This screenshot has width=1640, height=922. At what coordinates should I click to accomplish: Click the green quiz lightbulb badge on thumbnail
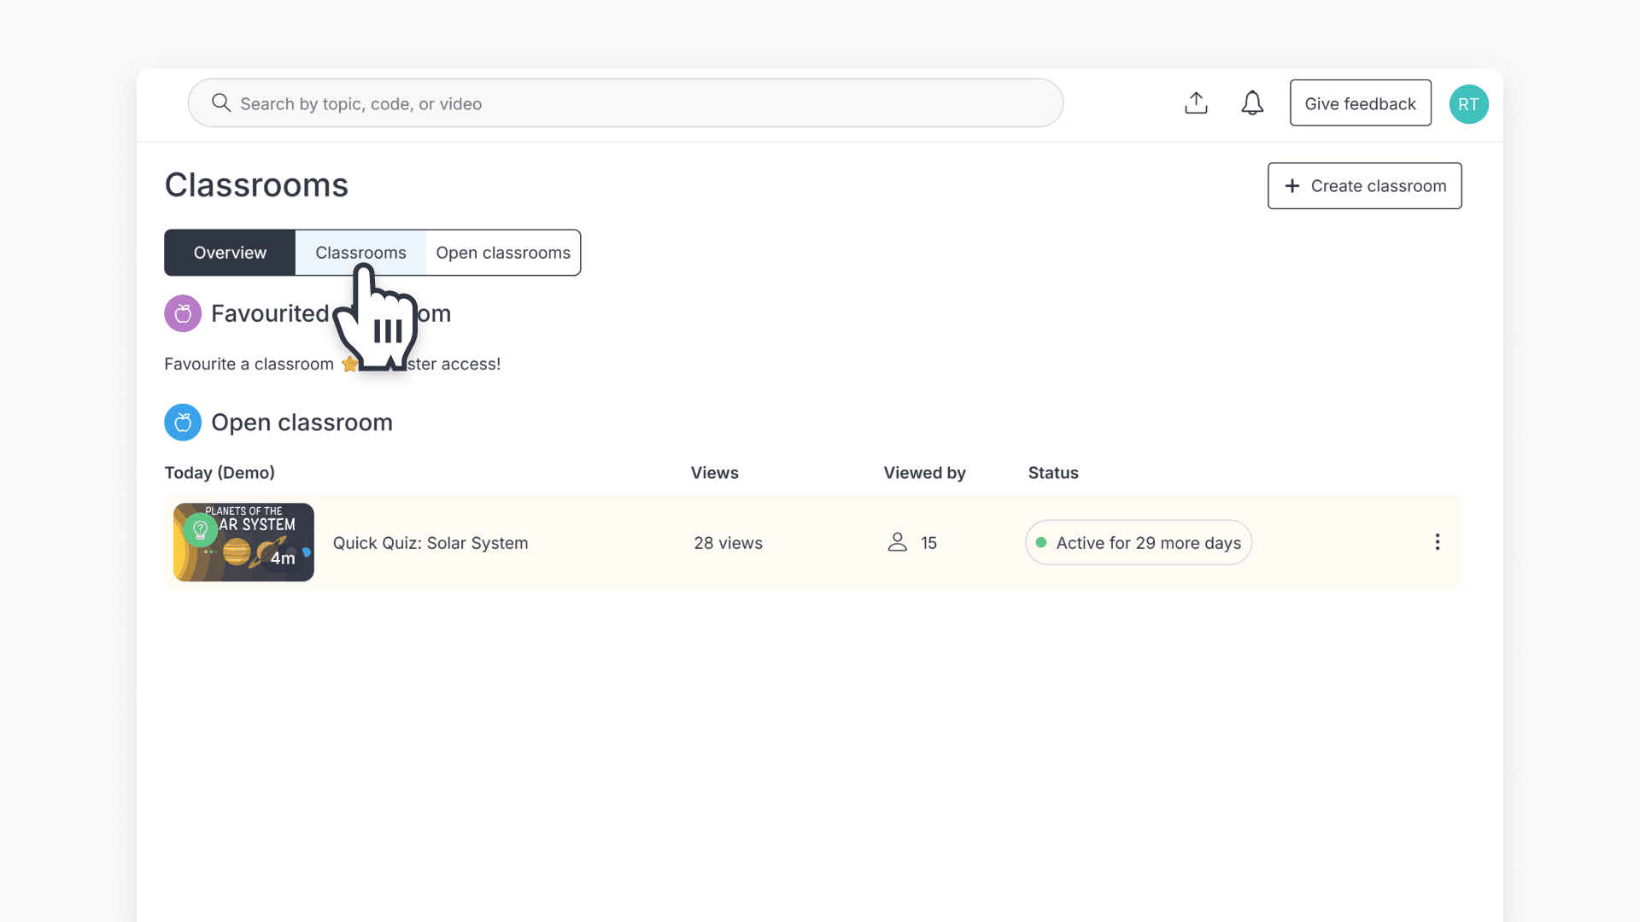200,529
